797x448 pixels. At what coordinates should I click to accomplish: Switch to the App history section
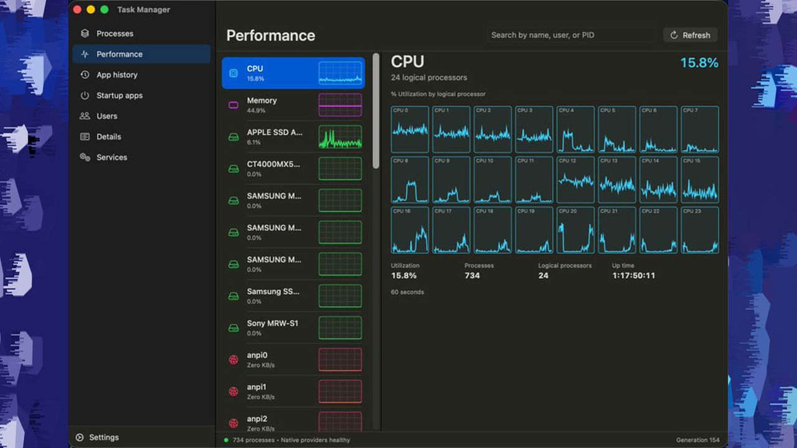tap(142, 75)
